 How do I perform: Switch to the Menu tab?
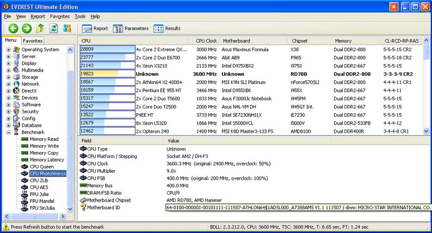(11, 40)
